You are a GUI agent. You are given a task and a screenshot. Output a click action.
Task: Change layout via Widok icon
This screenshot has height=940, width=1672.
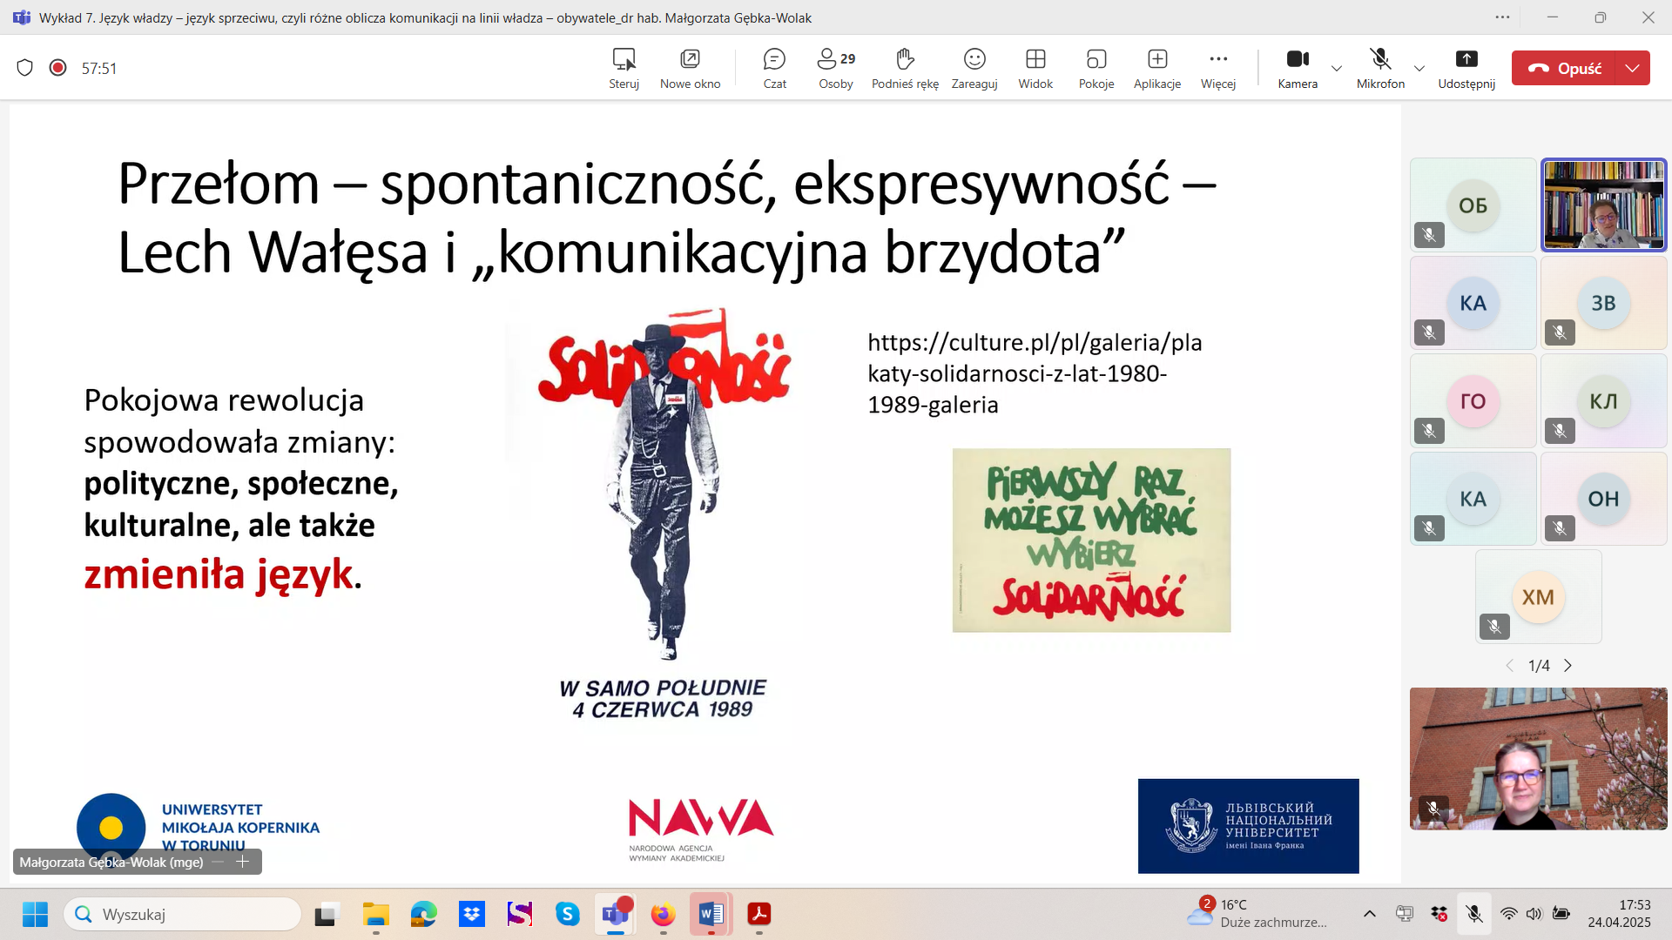(1035, 68)
